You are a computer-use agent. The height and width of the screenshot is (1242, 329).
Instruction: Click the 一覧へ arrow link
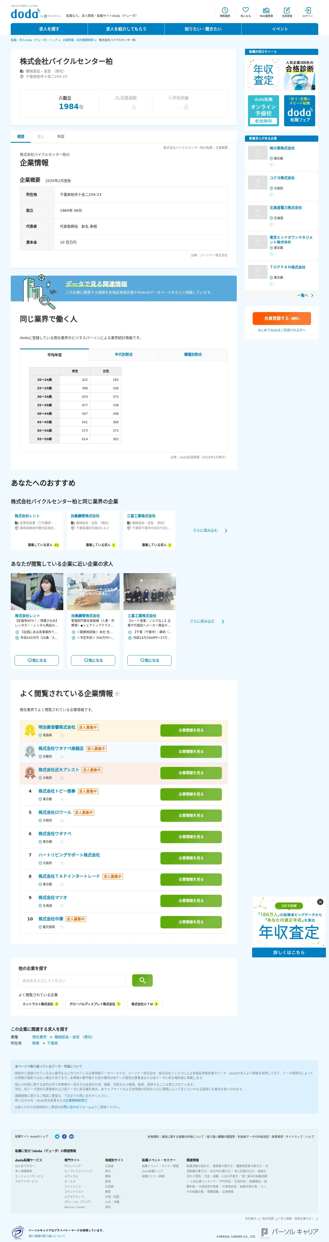(x=305, y=295)
